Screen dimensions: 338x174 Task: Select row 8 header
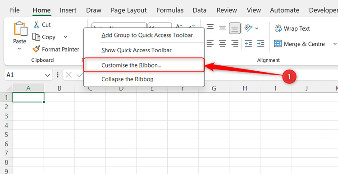click(6, 162)
